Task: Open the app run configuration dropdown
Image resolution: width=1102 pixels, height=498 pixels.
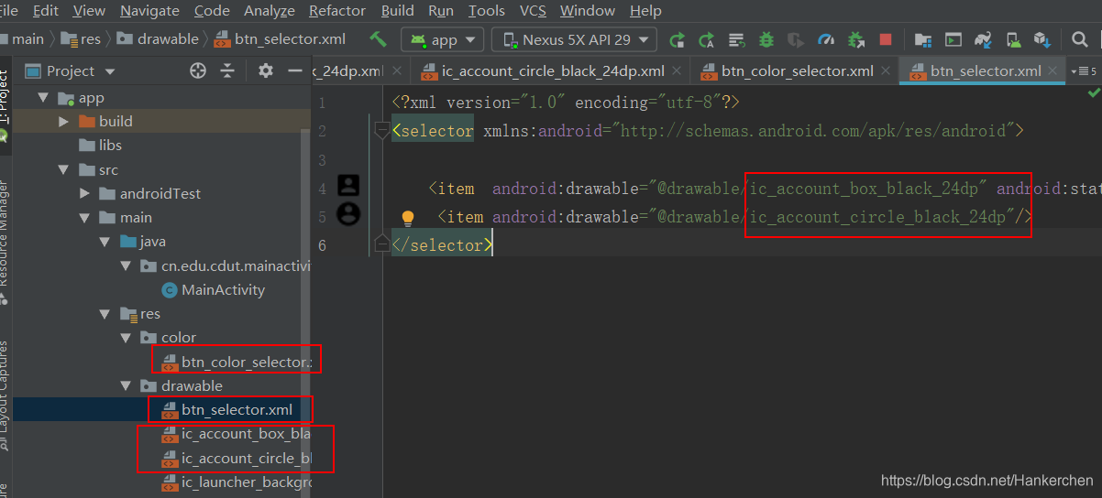Action: (x=443, y=39)
